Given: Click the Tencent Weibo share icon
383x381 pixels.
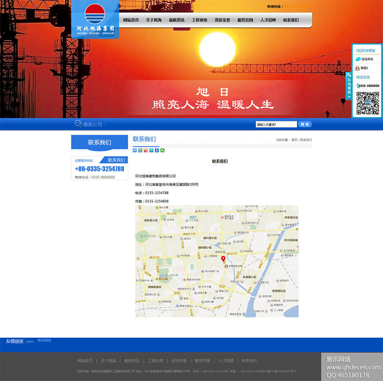Looking at the screenshot, I should click(x=151, y=150).
